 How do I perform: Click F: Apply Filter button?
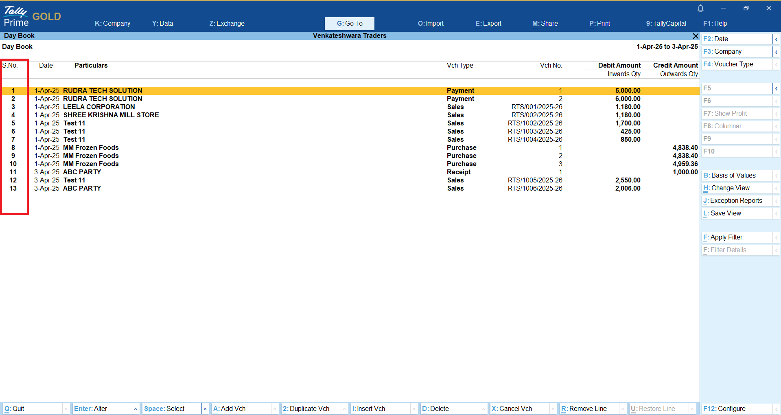737,237
